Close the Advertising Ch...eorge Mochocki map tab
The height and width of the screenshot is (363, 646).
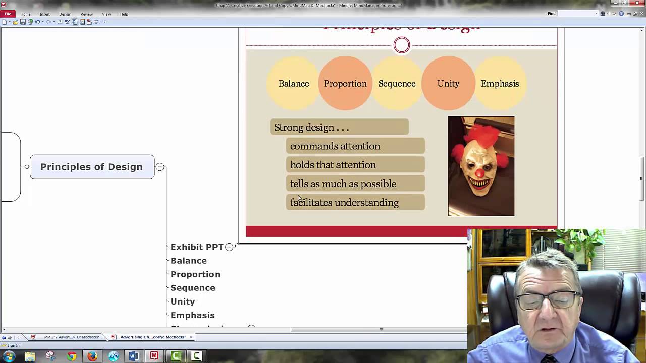191,337
